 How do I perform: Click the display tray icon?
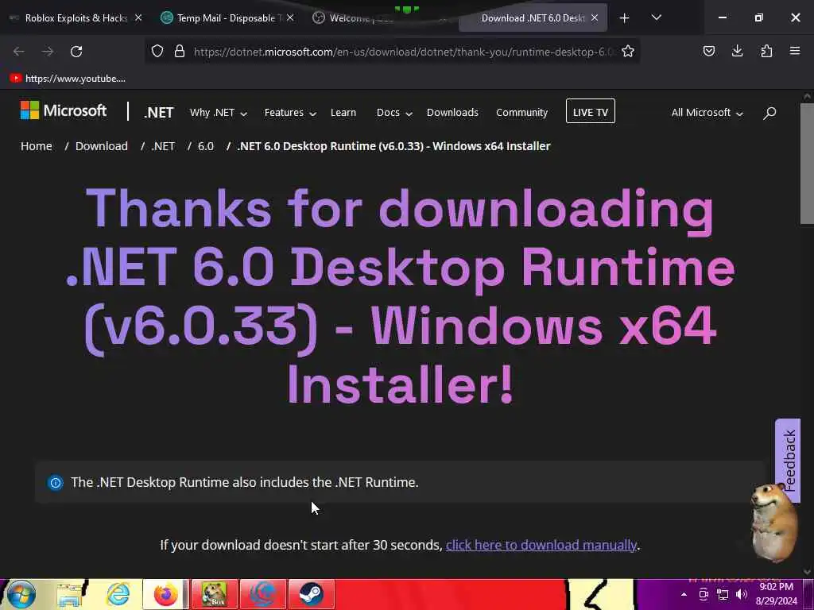coord(704,594)
